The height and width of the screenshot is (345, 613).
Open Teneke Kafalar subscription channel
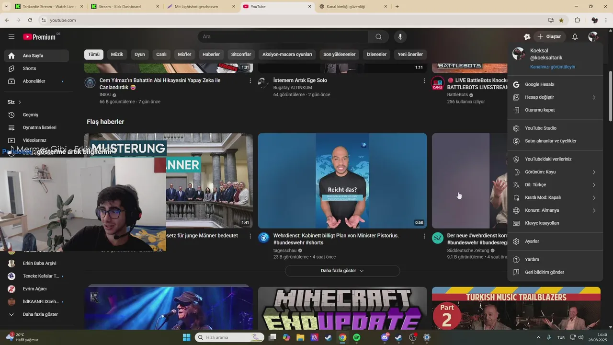coord(36,276)
